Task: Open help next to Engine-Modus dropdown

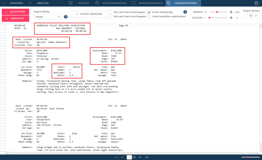Action: pyautogui.click(x=66, y=17)
